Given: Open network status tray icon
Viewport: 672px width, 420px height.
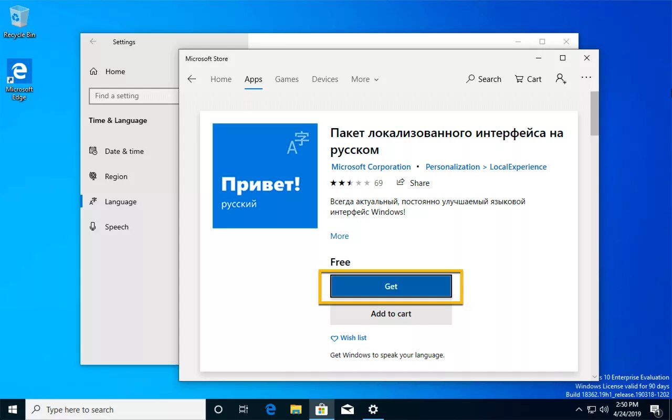Looking at the screenshot, I should (x=592, y=409).
